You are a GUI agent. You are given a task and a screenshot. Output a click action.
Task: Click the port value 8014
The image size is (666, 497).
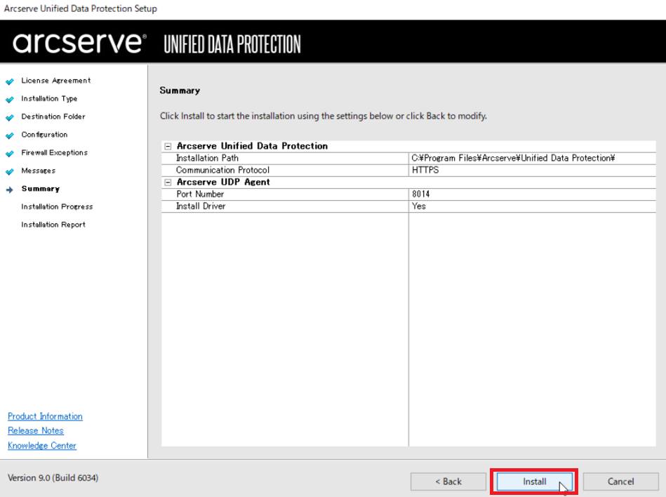click(x=420, y=194)
